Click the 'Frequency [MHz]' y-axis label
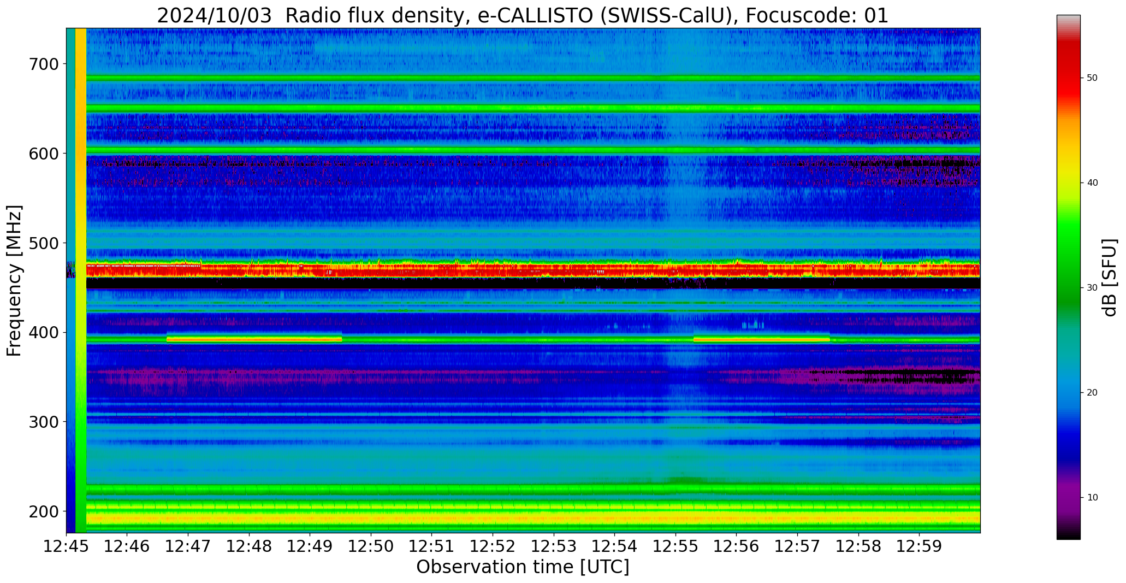The image size is (1126, 583). [x=14, y=281]
